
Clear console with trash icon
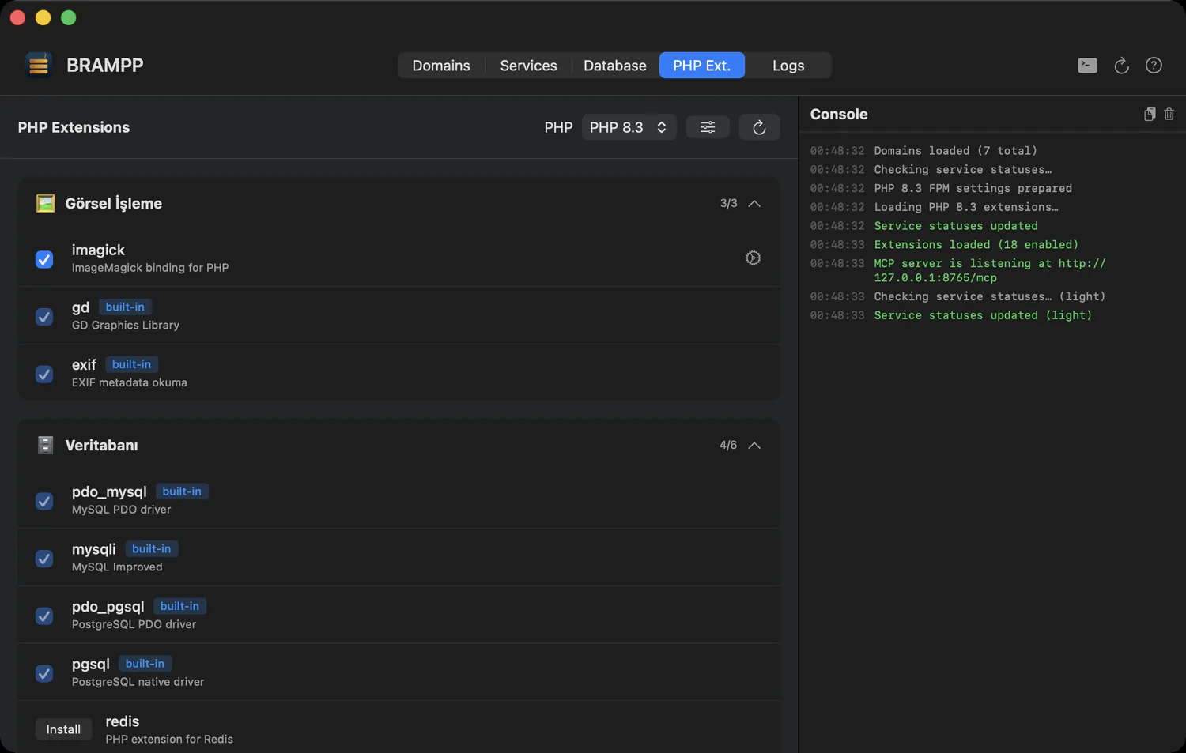point(1169,115)
